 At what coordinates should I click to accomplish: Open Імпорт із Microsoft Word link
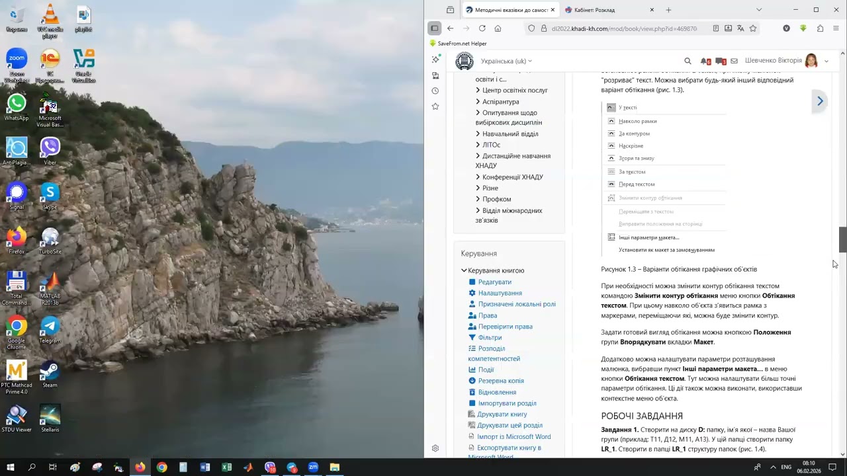click(x=513, y=437)
